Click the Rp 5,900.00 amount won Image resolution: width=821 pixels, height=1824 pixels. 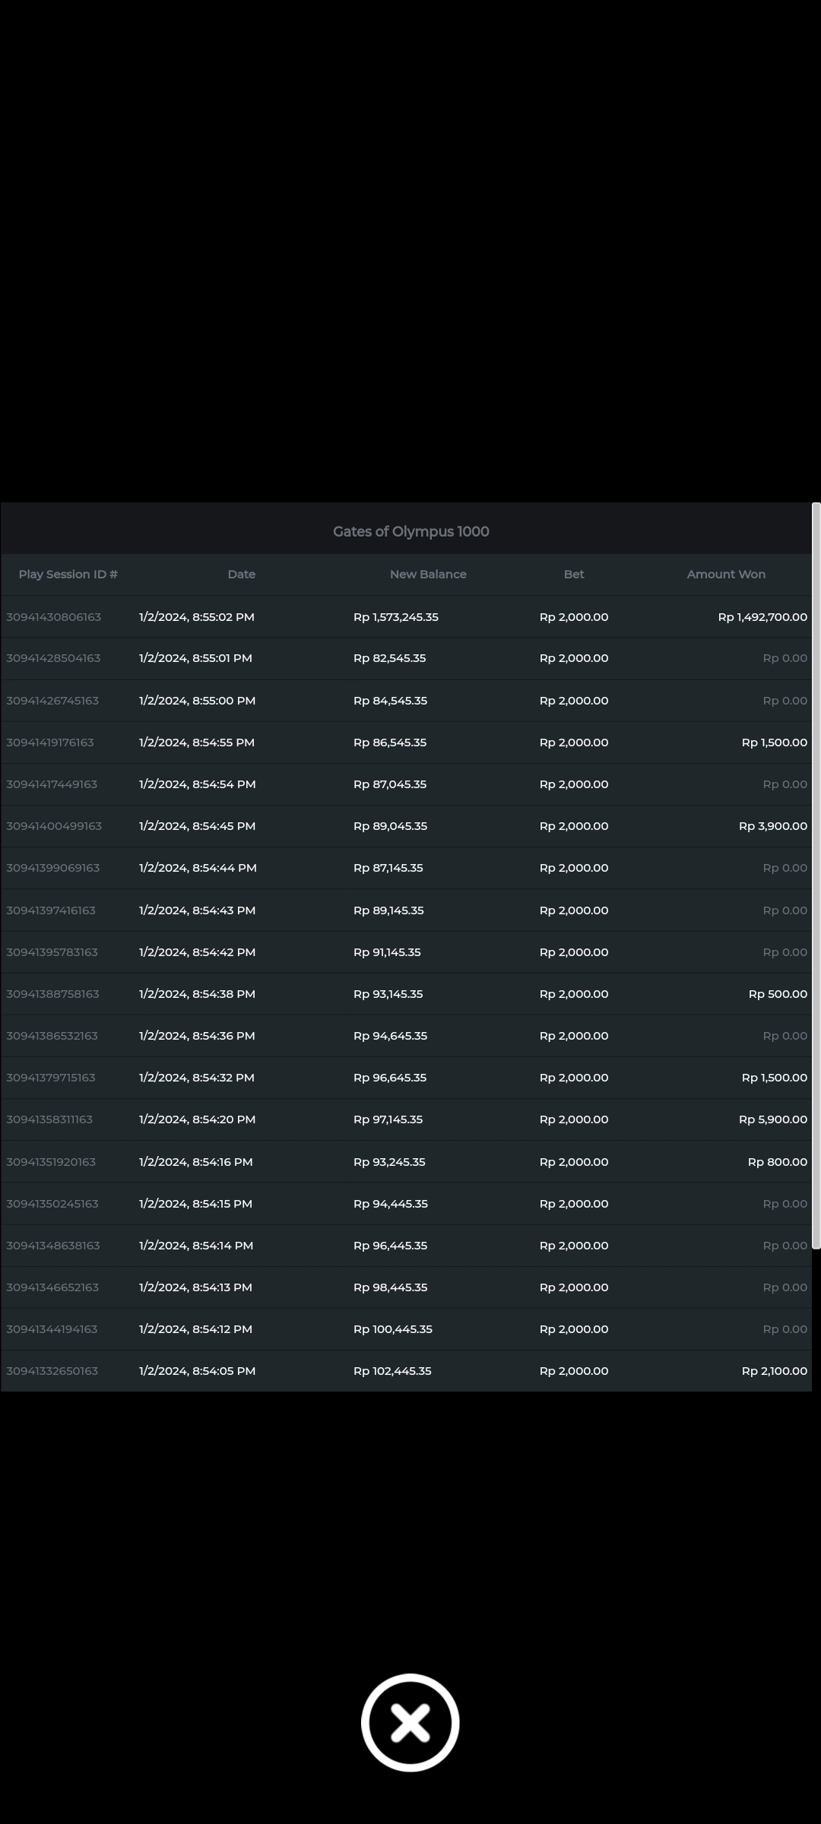[x=773, y=1119]
